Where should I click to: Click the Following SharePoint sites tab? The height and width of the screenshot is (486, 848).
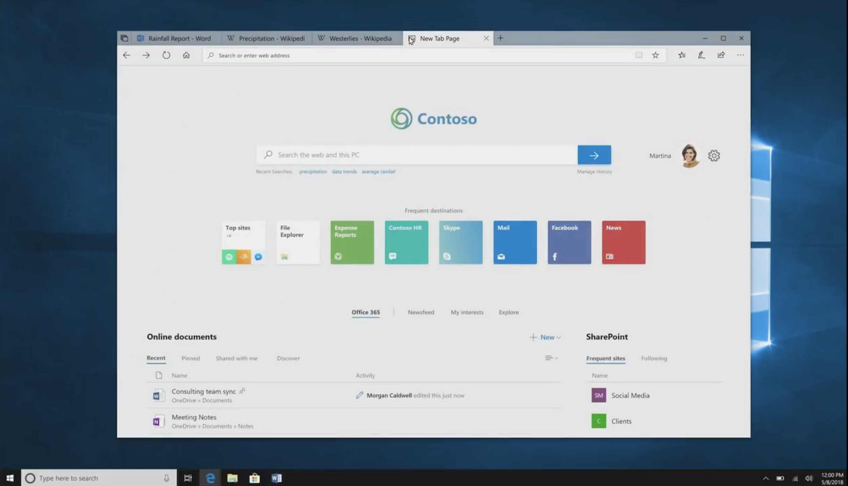click(x=653, y=358)
